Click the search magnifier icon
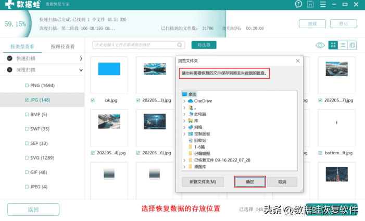 180,45
